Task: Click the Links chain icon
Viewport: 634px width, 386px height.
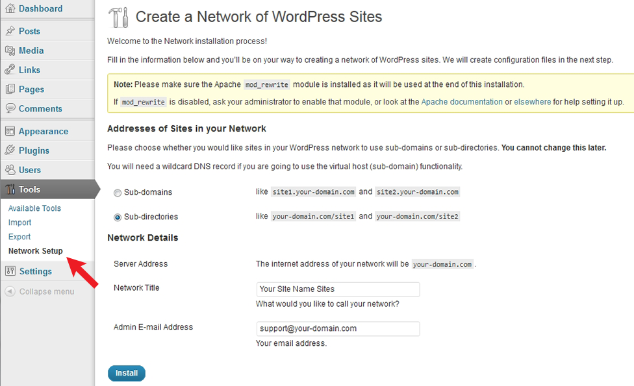Action: point(10,70)
